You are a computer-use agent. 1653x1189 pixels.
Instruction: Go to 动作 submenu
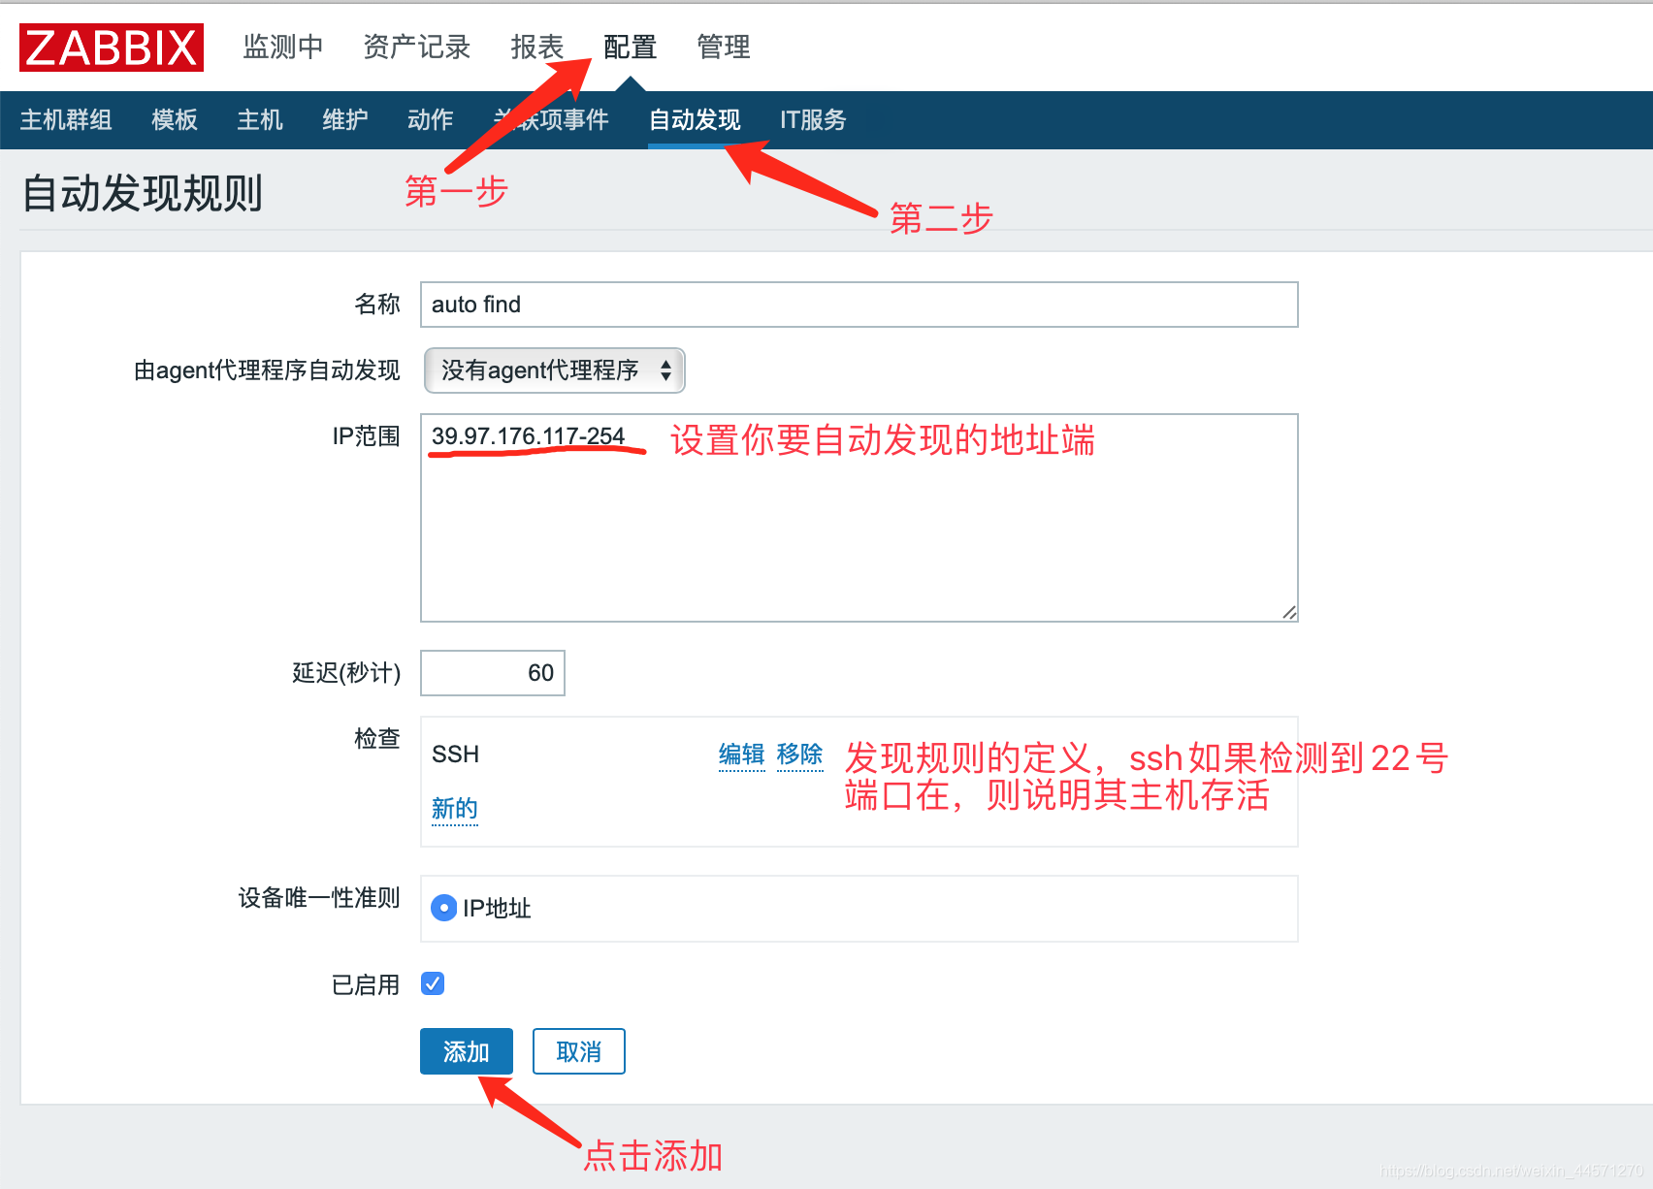(431, 119)
